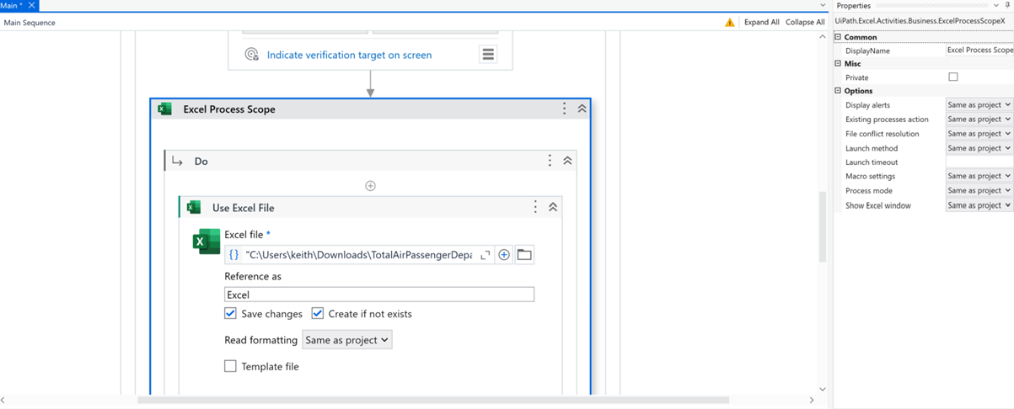1014x409 pixels.
Task: Uncheck the Save changes checkbox
Action: pyautogui.click(x=230, y=313)
